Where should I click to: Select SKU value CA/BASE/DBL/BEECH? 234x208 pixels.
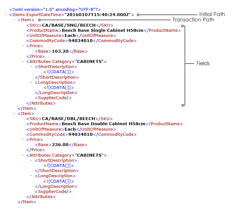(x=69, y=119)
